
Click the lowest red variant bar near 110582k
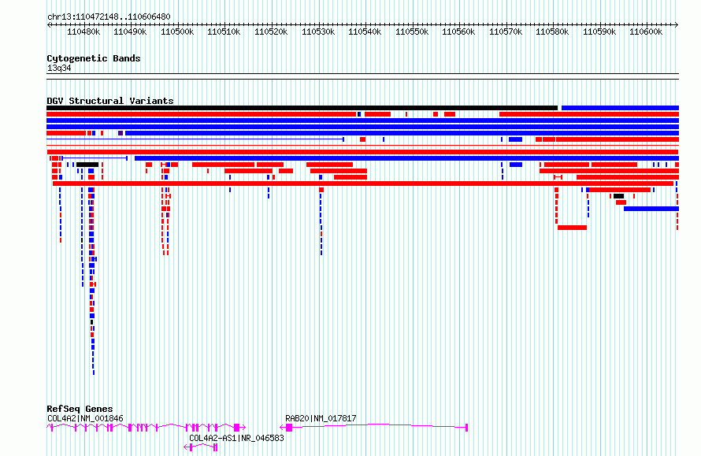[x=572, y=228]
